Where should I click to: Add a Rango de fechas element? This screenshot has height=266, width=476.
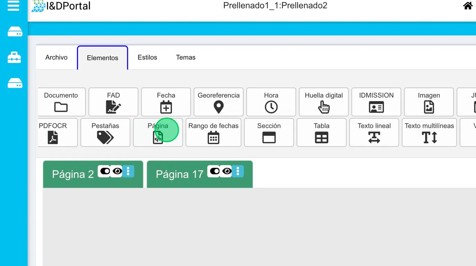pos(213,132)
